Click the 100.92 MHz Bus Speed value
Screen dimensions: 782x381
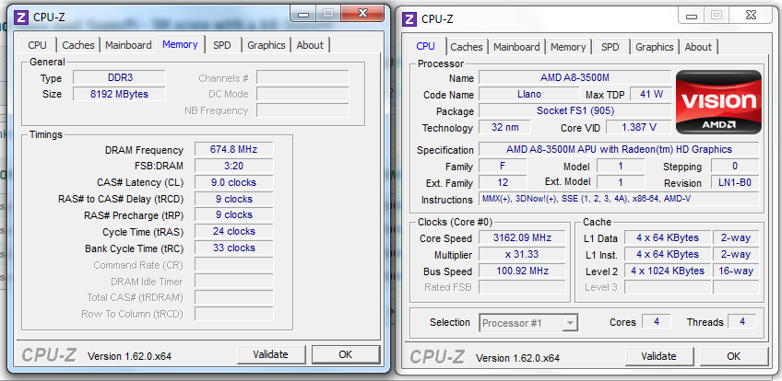(x=522, y=271)
